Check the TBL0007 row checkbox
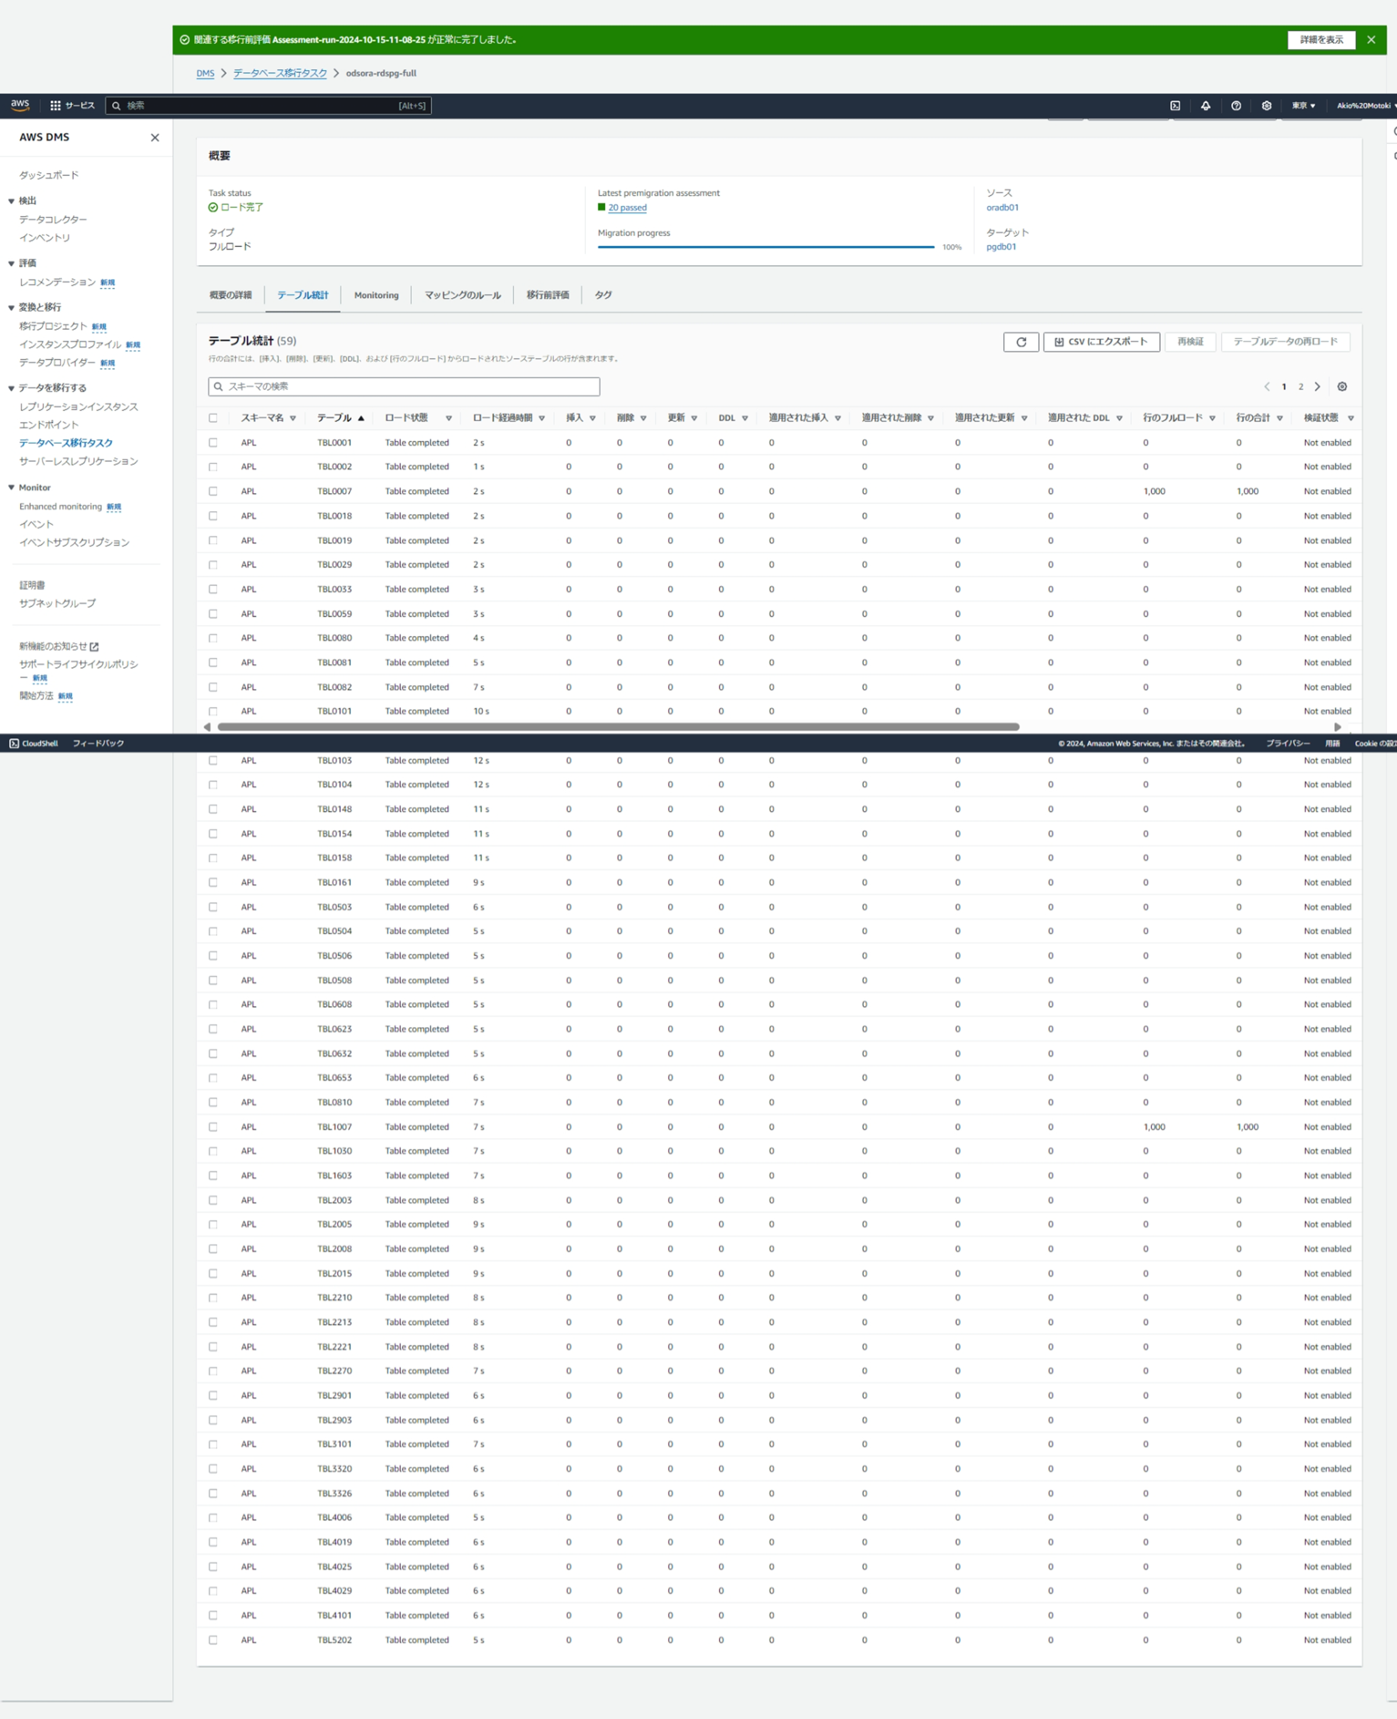Image resolution: width=1397 pixels, height=1719 pixels. [x=213, y=492]
